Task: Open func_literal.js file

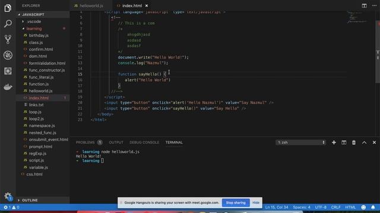Action: click(43, 77)
